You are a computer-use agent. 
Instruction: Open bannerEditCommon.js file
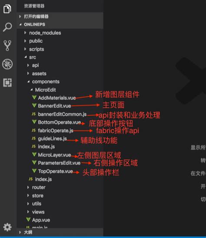tap(62, 114)
